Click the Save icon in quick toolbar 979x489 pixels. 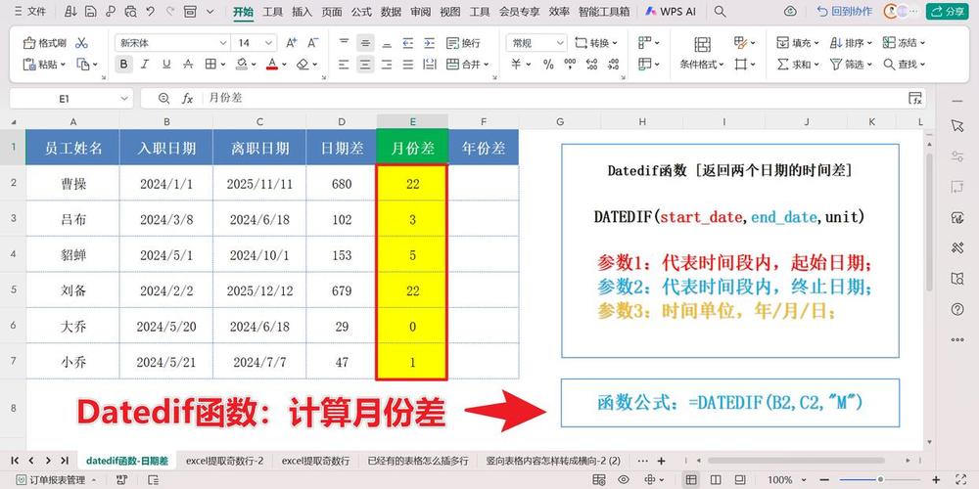point(90,11)
